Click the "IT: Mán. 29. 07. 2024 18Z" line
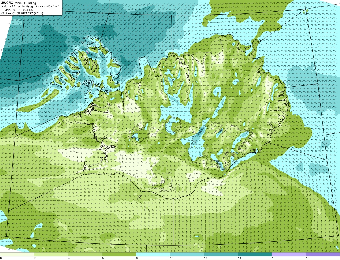This screenshot has height=260, width=340. click(x=17, y=10)
